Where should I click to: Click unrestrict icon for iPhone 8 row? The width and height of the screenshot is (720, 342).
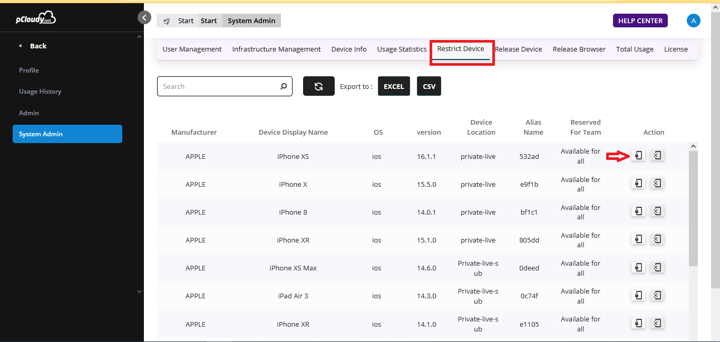coord(657,211)
